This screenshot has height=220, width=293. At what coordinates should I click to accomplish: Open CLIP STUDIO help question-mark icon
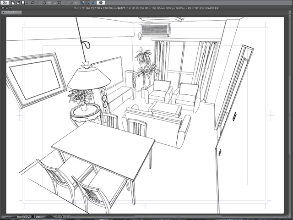pos(101,3)
